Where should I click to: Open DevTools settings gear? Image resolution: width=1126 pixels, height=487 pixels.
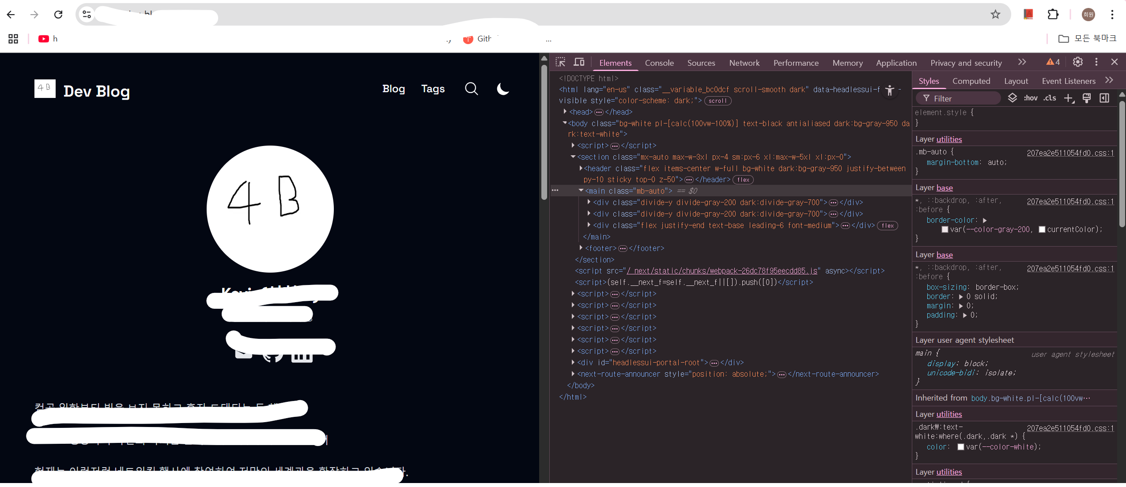[x=1077, y=62]
